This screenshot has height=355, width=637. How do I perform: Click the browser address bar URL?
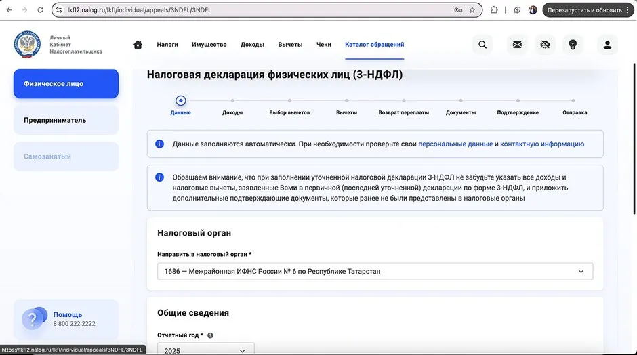[140, 9]
